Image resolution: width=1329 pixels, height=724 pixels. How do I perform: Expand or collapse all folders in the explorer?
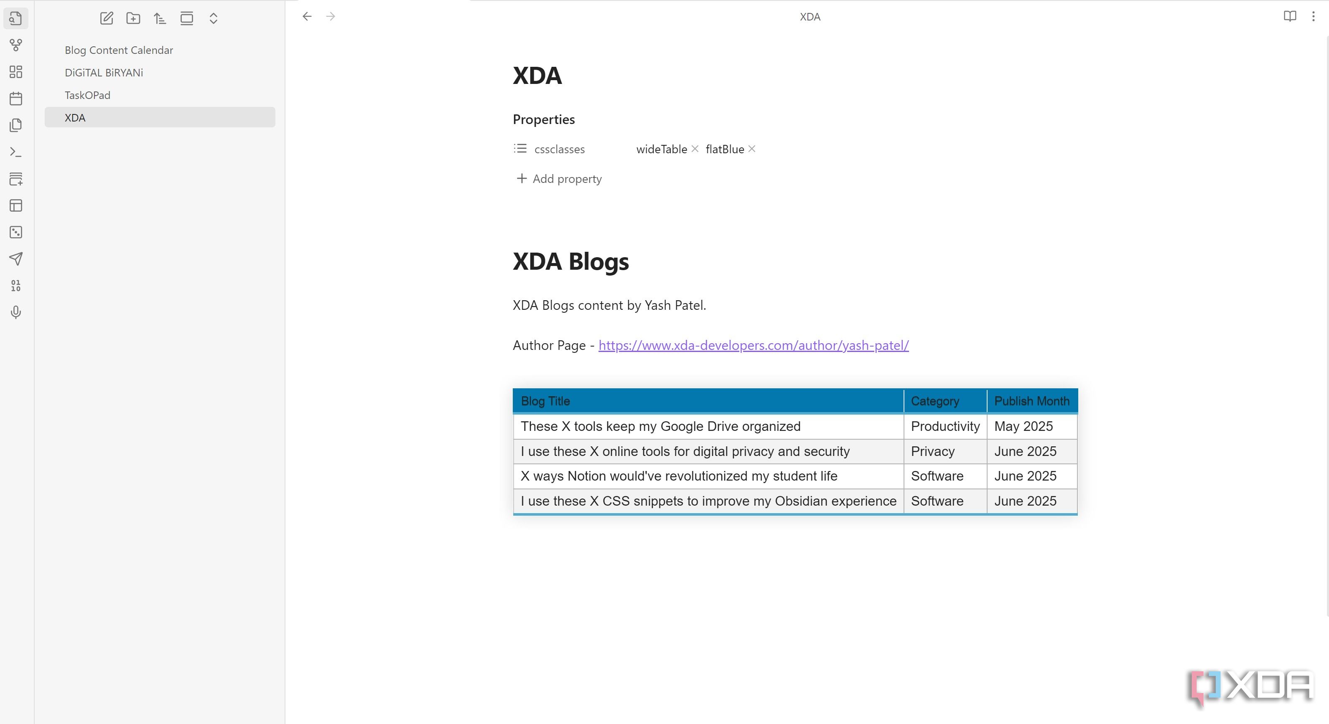[x=213, y=18]
